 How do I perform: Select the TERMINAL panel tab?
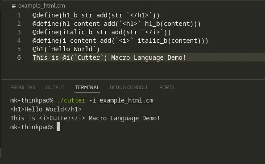point(87,87)
